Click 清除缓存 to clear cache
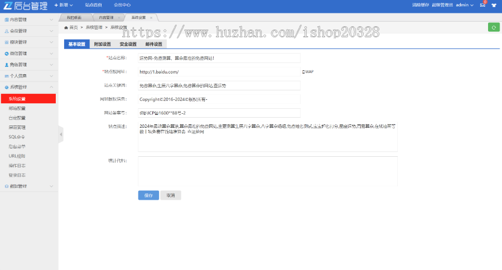 click(421, 5)
